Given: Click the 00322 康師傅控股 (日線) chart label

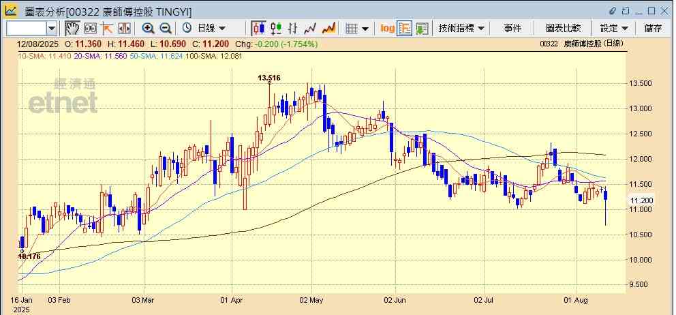Looking at the screenshot, I should click(x=581, y=44).
